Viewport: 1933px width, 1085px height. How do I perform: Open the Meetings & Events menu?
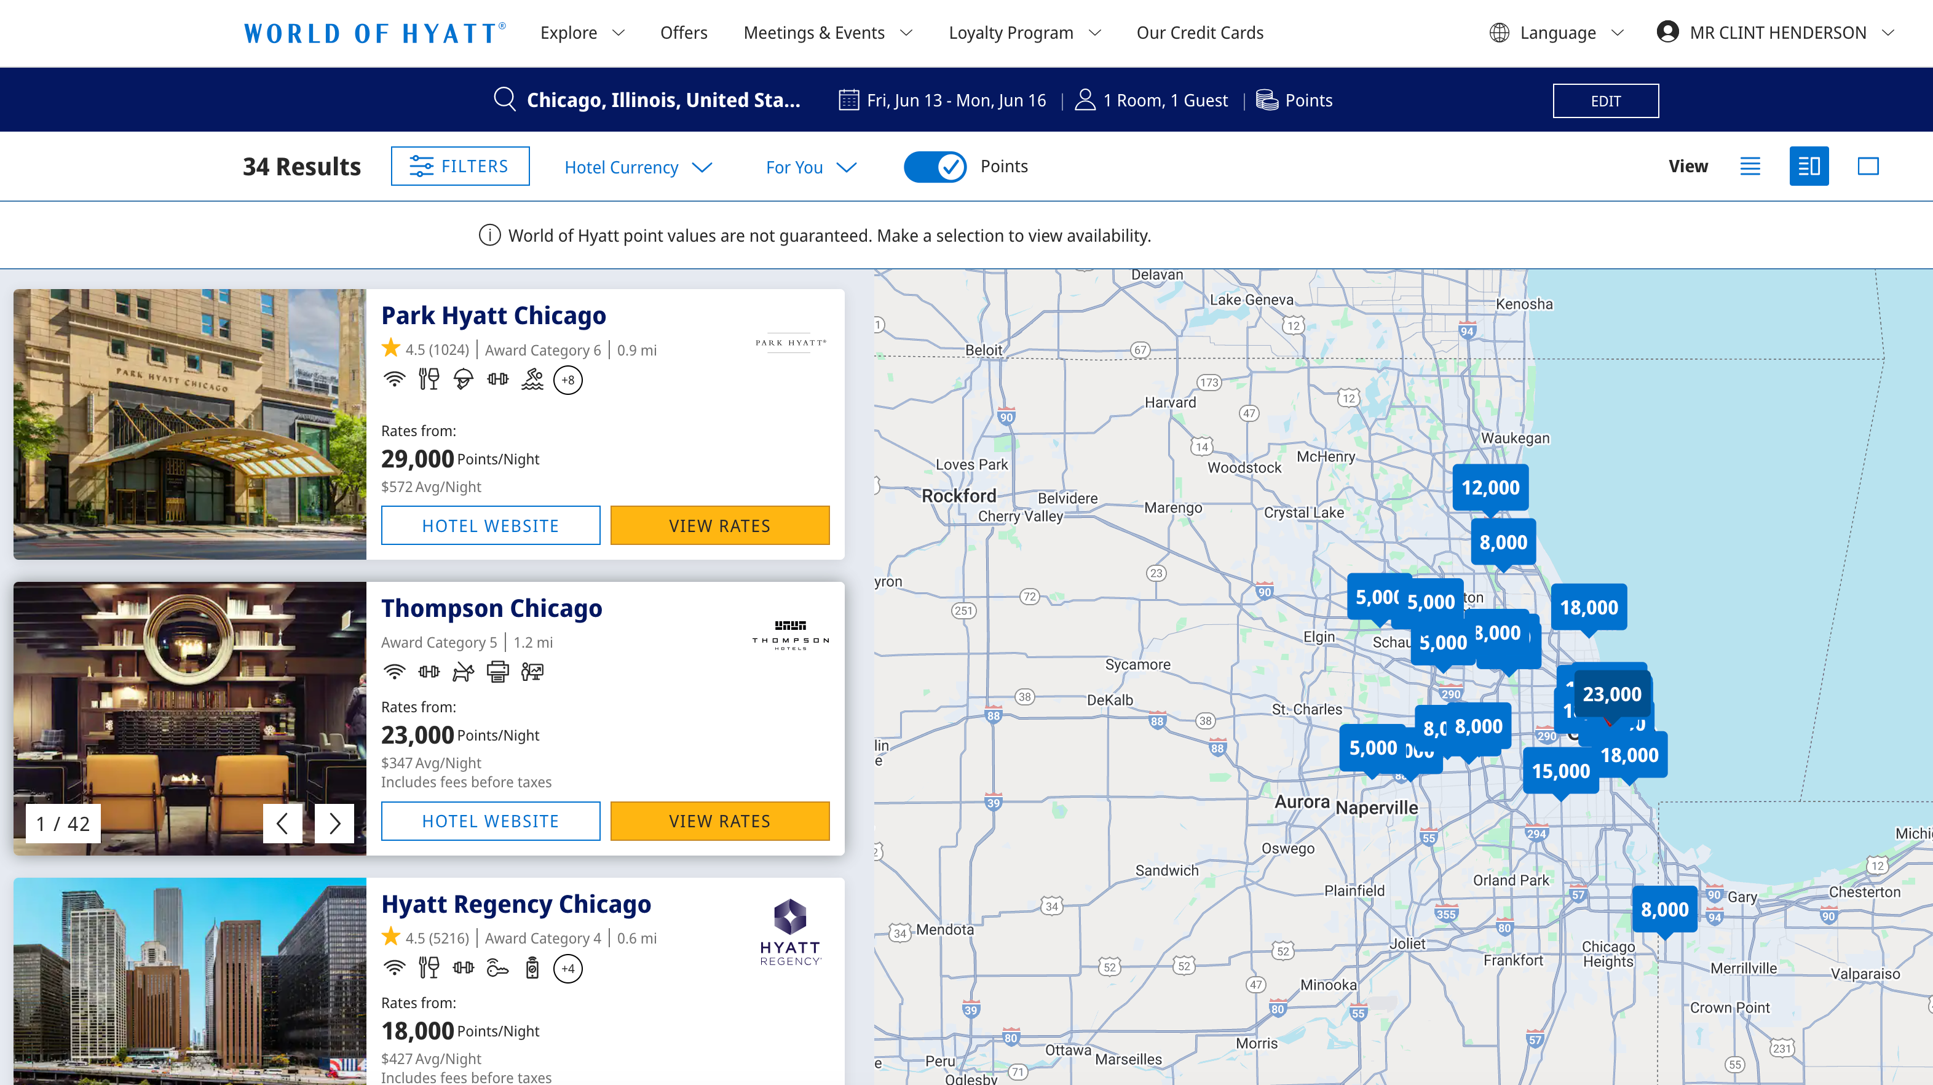(x=828, y=32)
